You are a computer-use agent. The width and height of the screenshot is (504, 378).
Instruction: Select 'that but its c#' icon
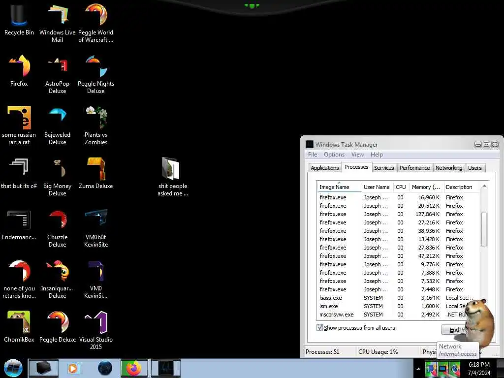coord(19,173)
